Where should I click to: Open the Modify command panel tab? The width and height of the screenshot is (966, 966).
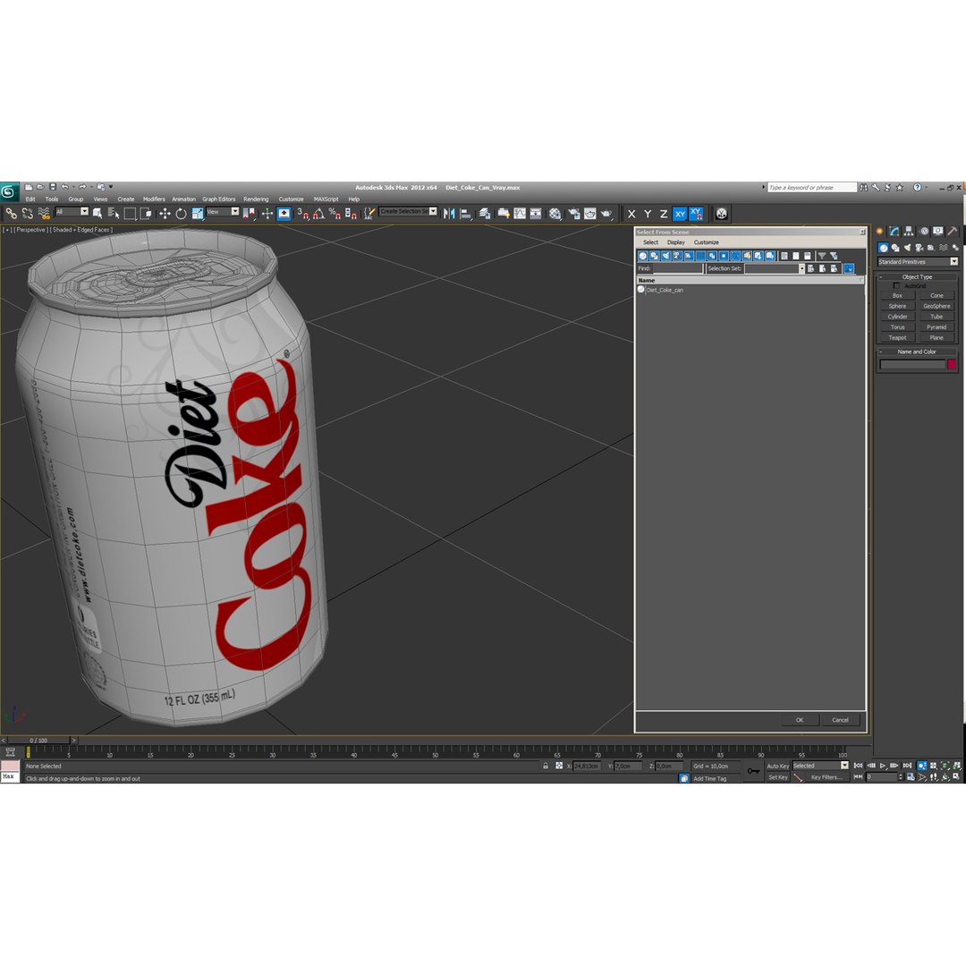pos(894,232)
